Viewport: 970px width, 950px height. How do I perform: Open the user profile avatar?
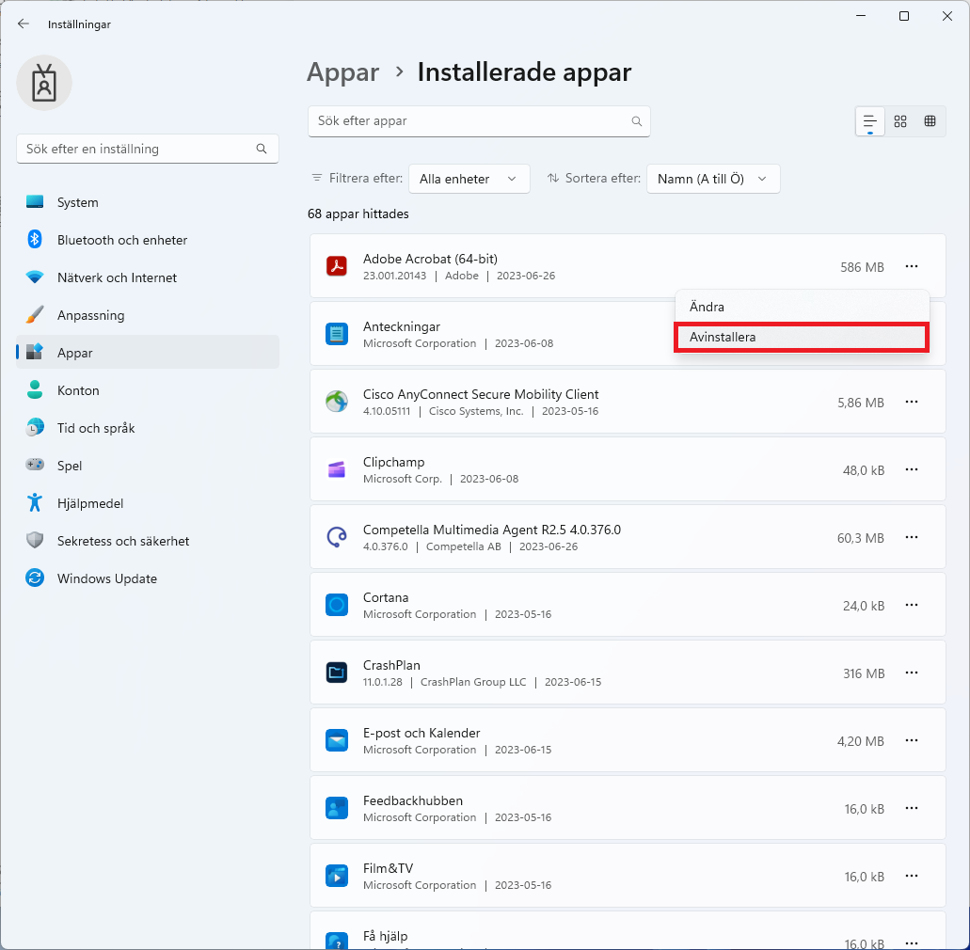click(44, 83)
